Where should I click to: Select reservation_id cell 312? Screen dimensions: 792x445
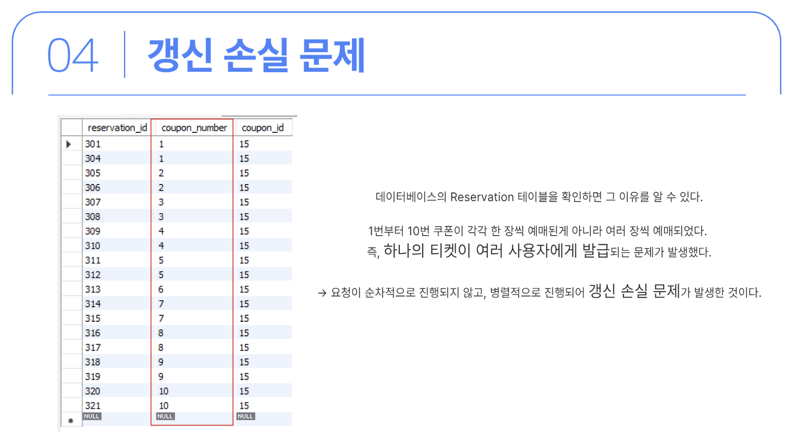pos(92,275)
